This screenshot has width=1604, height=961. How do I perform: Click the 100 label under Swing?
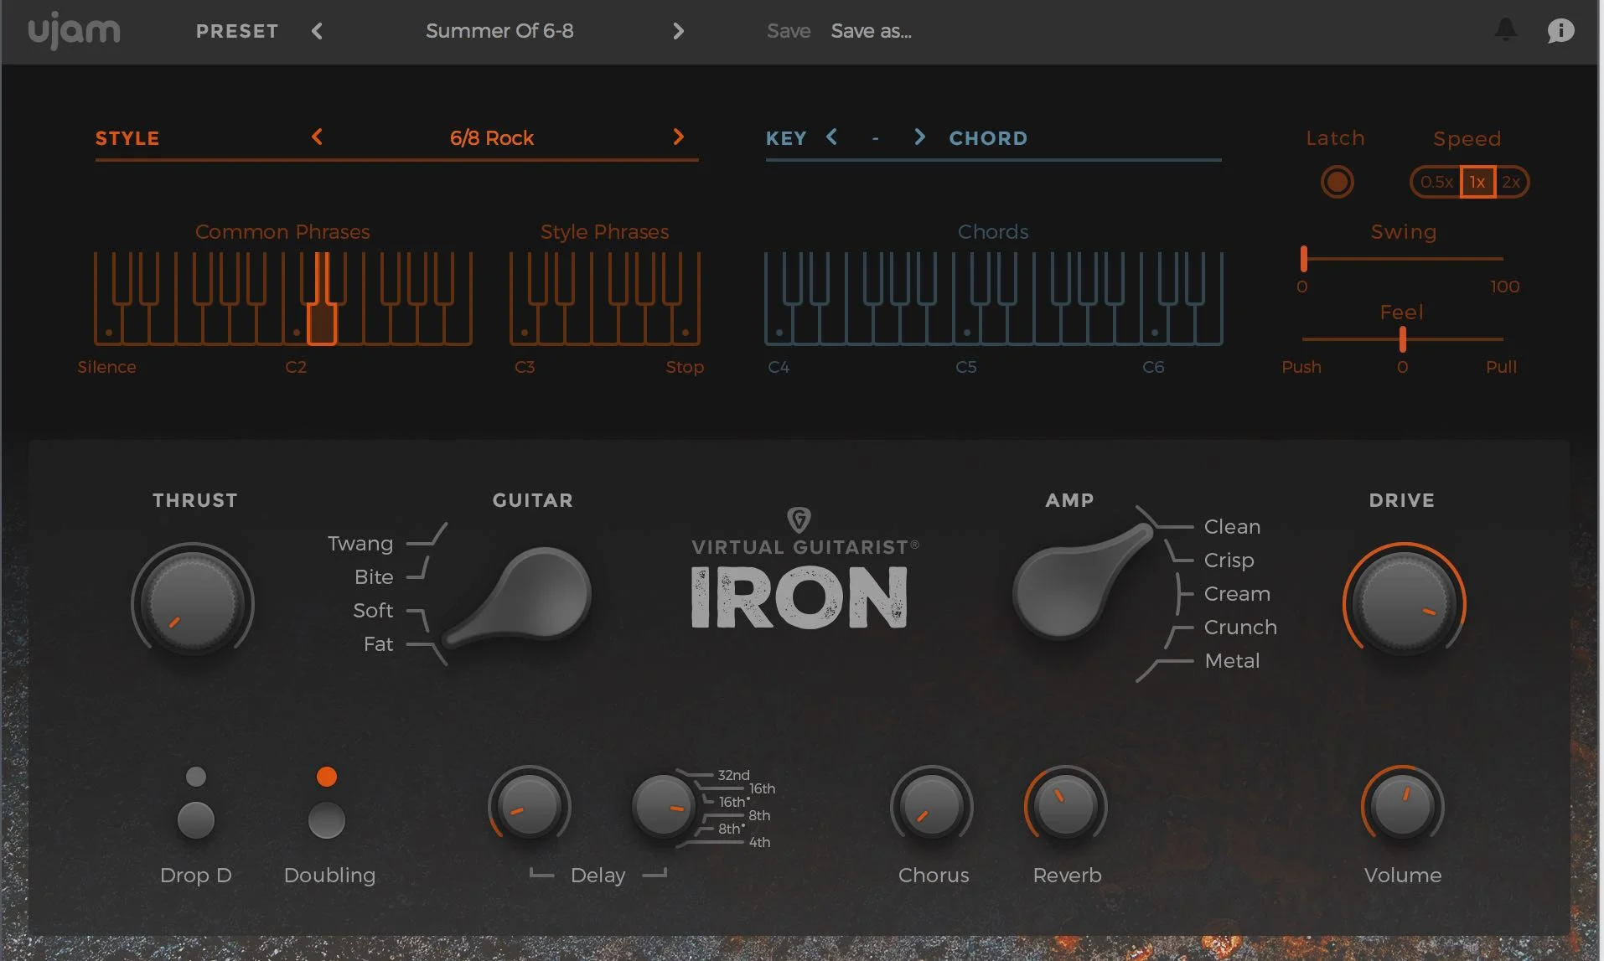1504,287
